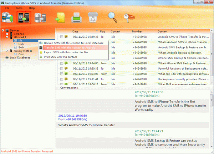Expand the iPhone4 tree node
Viewport: 214px width, 154px height.
pos(7,34)
